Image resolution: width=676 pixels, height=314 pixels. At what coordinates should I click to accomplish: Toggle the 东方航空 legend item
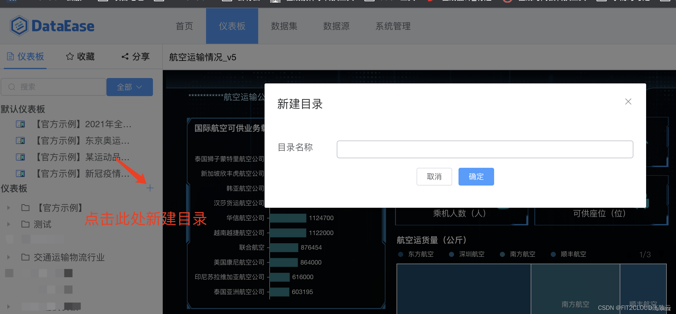coord(421,254)
